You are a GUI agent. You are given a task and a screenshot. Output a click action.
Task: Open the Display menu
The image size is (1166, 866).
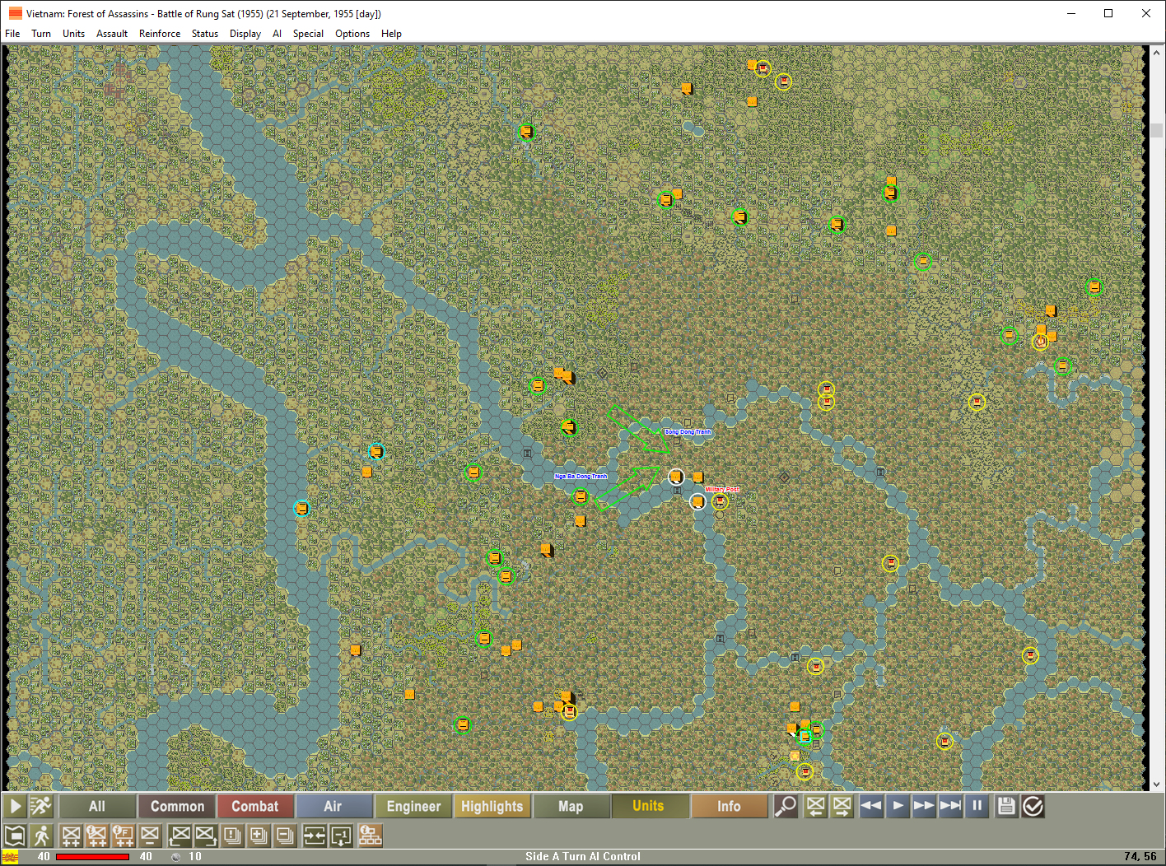(245, 34)
